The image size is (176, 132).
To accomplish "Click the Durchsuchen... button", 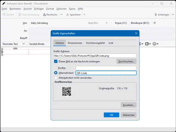I will tap(126, 61).
